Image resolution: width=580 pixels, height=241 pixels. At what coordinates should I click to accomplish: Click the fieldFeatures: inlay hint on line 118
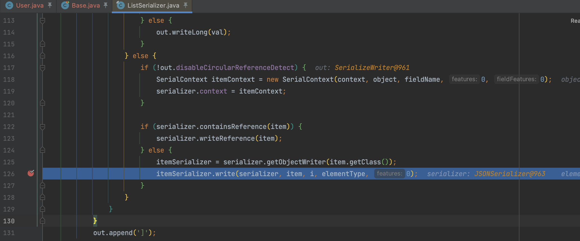click(x=516, y=79)
